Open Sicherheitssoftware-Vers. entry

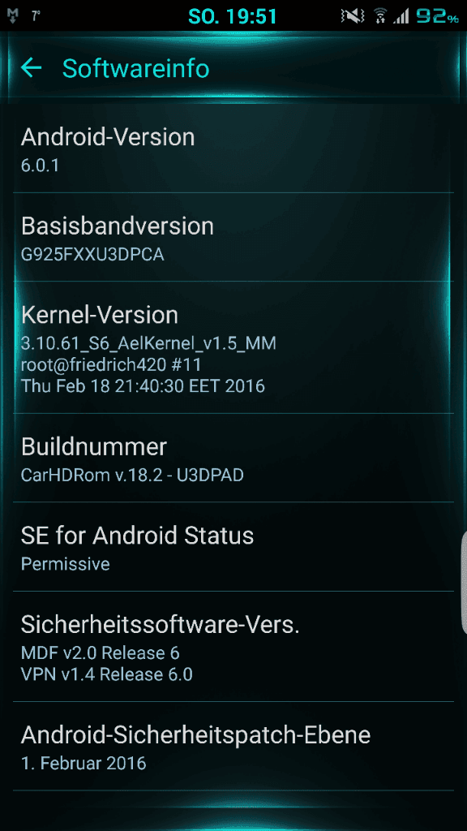pos(233,647)
